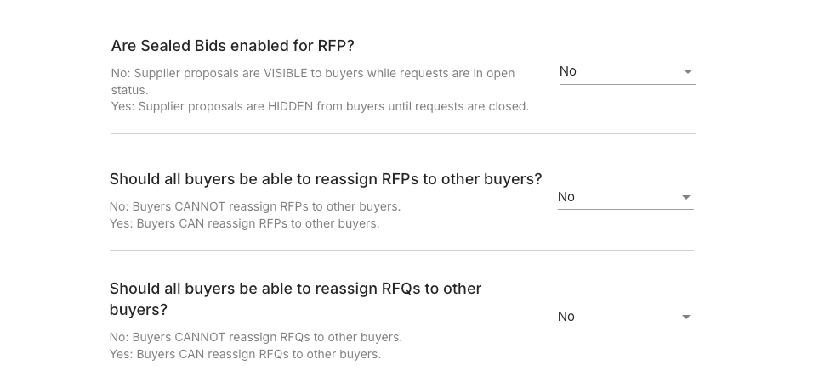The width and height of the screenshot is (813, 371).
Task: Open the reassign RFPs dropdown arrow
Action: pyautogui.click(x=685, y=198)
